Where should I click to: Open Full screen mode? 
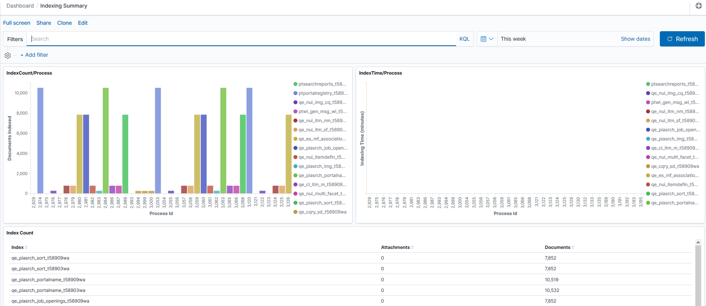point(17,23)
